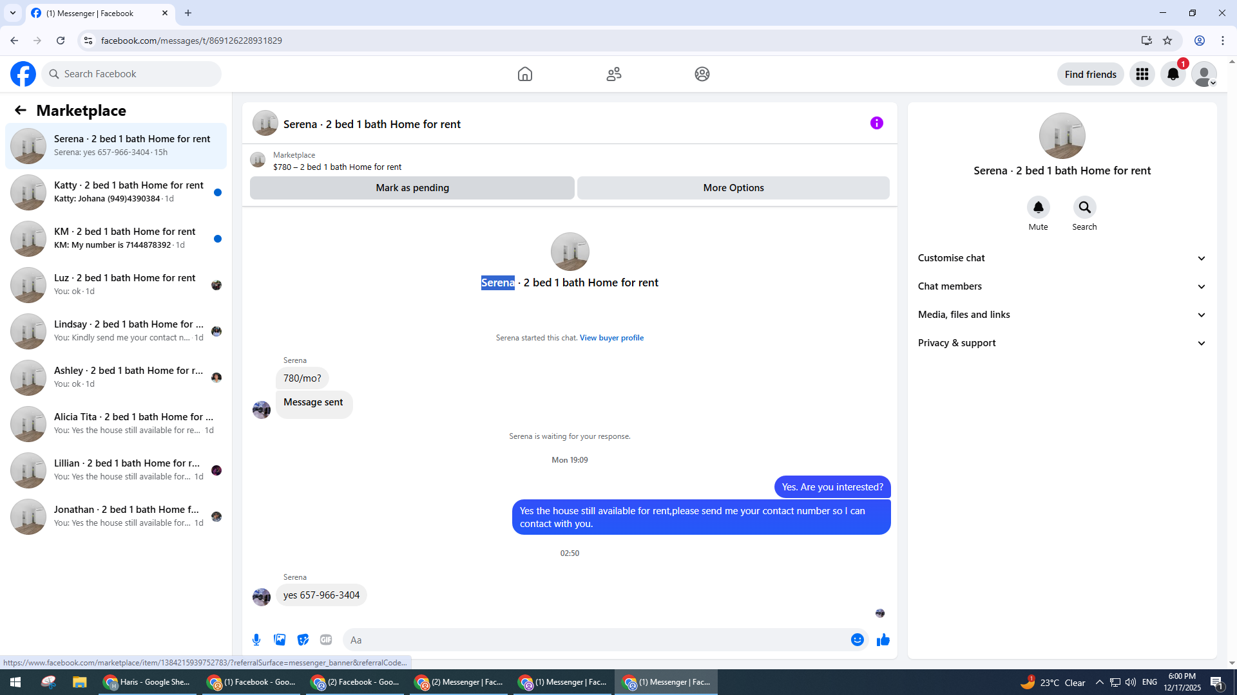
Task: Click the purple conversation info icon
Action: (876, 123)
